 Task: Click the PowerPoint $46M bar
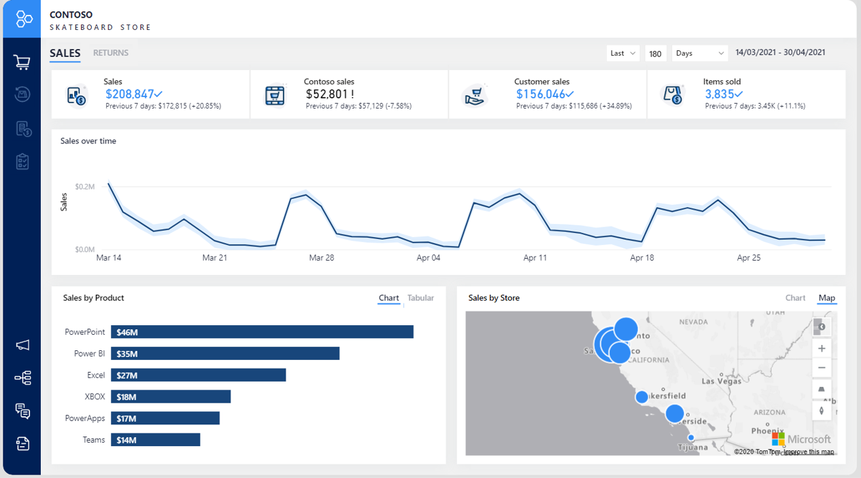point(263,332)
